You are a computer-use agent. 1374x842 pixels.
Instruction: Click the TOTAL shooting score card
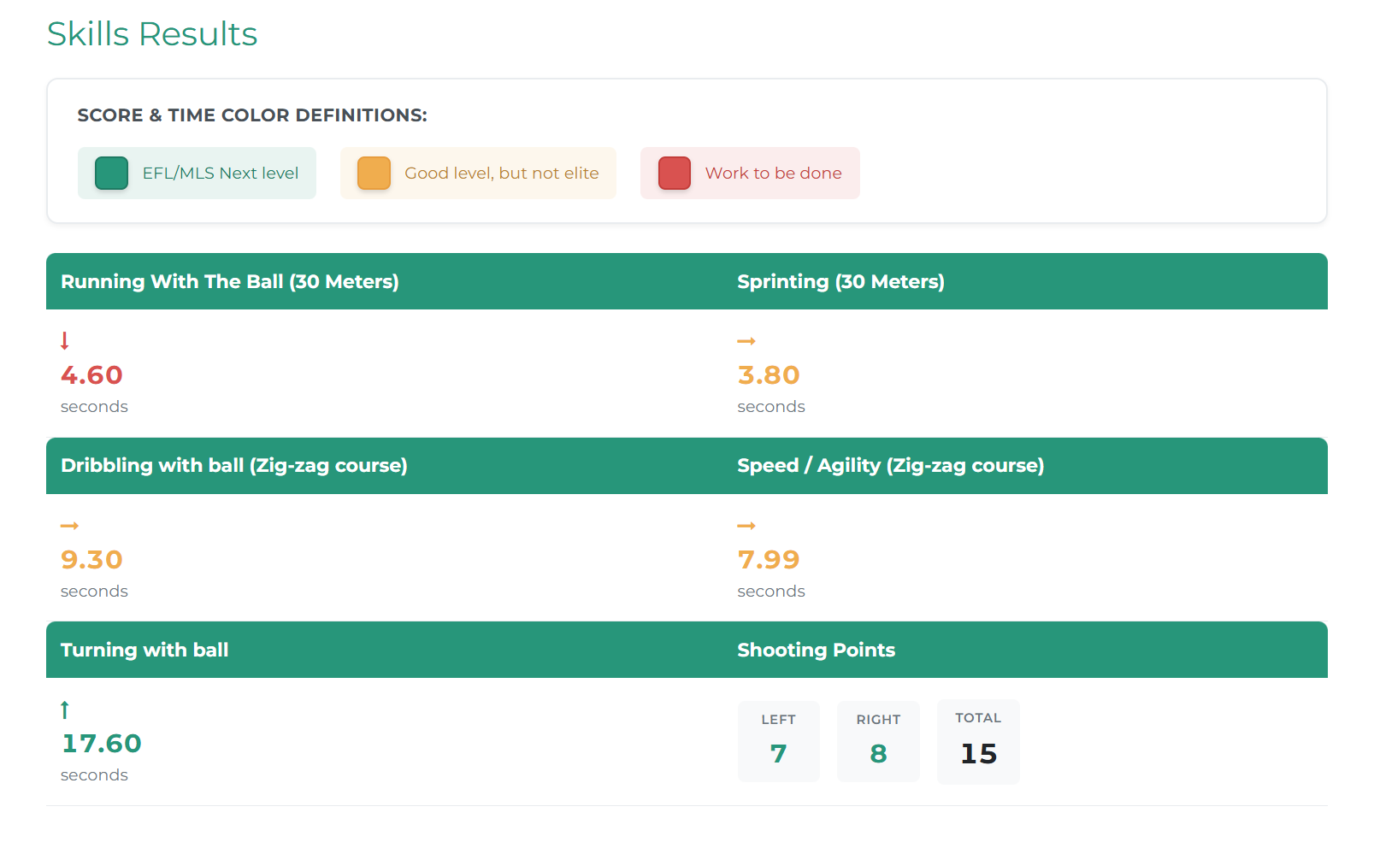tap(978, 741)
